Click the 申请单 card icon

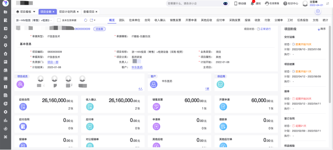click(156, 126)
